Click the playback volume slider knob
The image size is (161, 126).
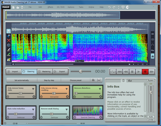coord(81,71)
